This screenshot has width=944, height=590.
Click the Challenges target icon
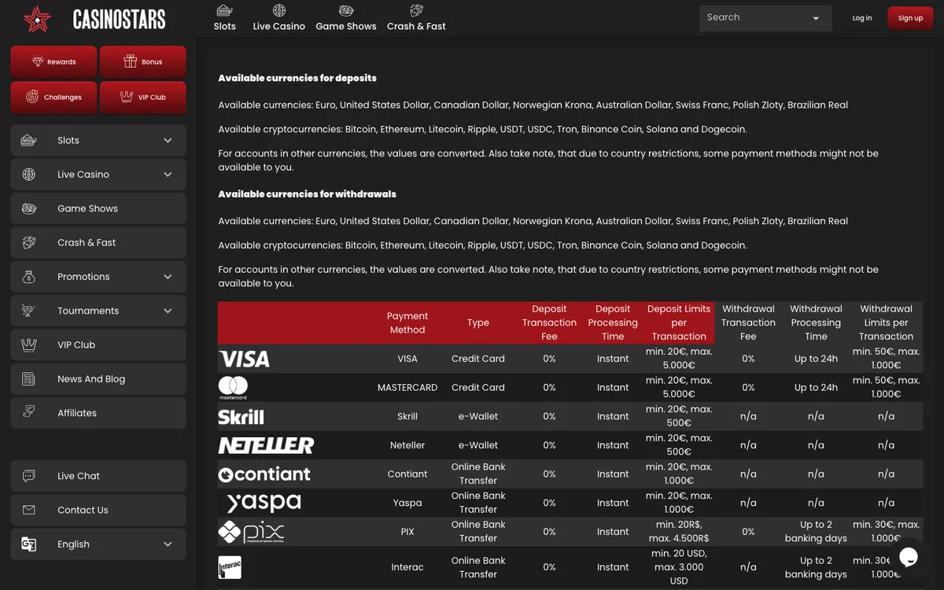tap(32, 97)
